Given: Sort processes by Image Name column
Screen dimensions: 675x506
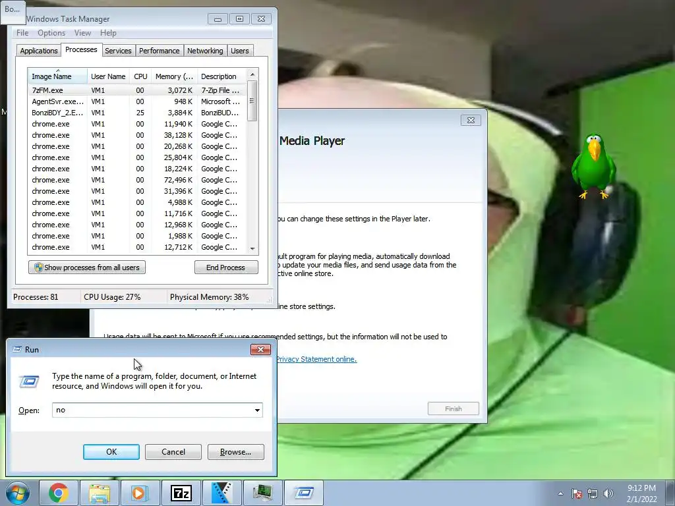Looking at the screenshot, I should pyautogui.click(x=58, y=76).
